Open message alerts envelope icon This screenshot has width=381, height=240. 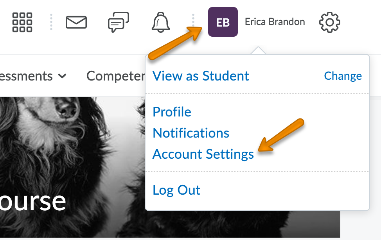pyautogui.click(x=76, y=22)
